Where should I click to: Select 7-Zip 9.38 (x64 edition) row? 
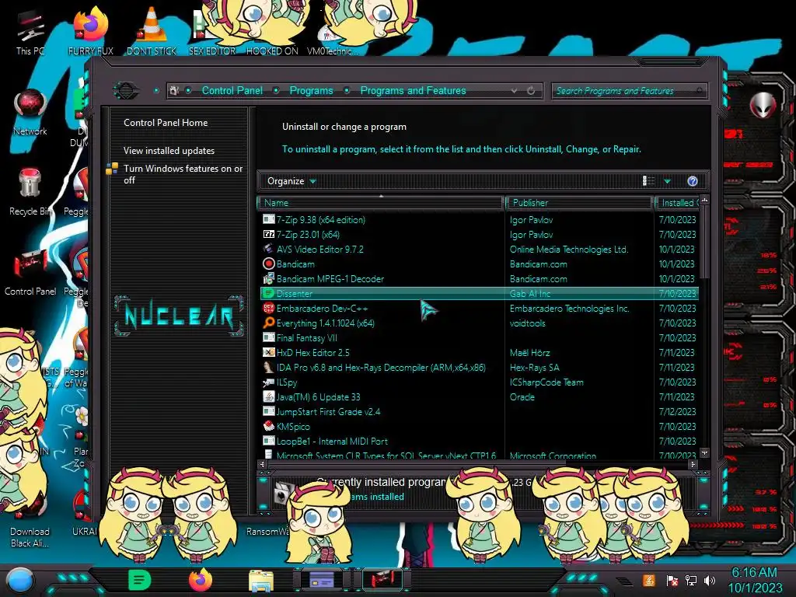tap(479, 220)
